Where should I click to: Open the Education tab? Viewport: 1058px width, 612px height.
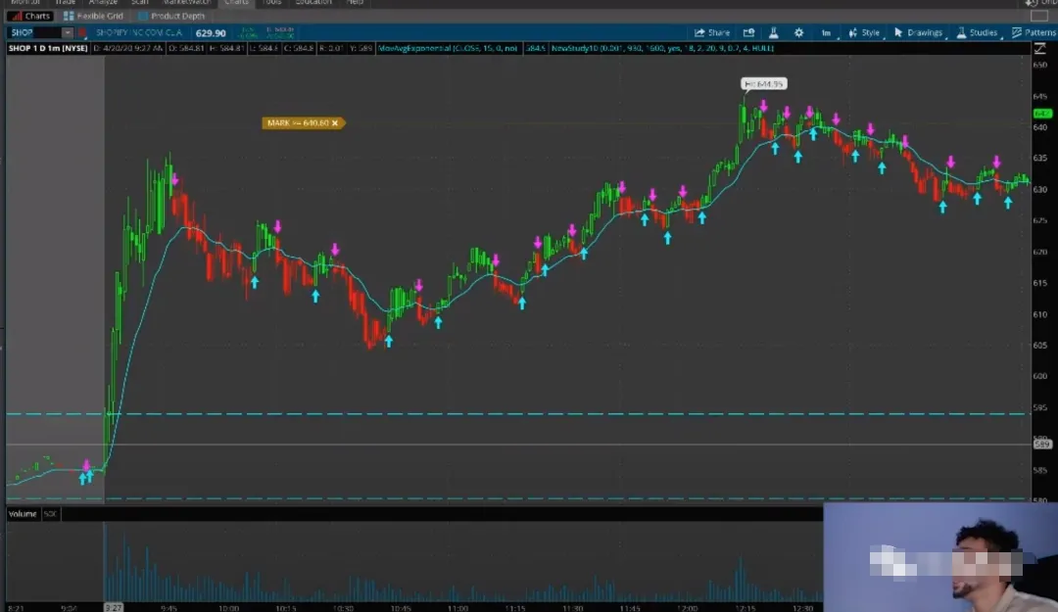click(313, 3)
